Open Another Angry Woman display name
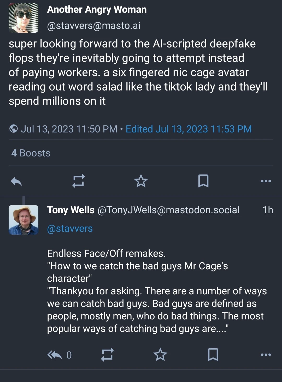Viewport: 282px width, 382px height. pos(97,10)
